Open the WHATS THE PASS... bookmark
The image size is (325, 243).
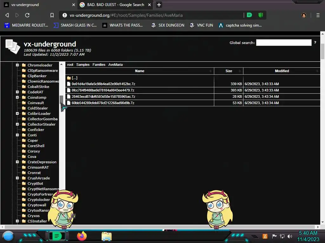pos(123,25)
